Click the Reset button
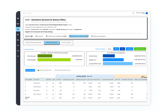165x111 pixels. point(110,49)
